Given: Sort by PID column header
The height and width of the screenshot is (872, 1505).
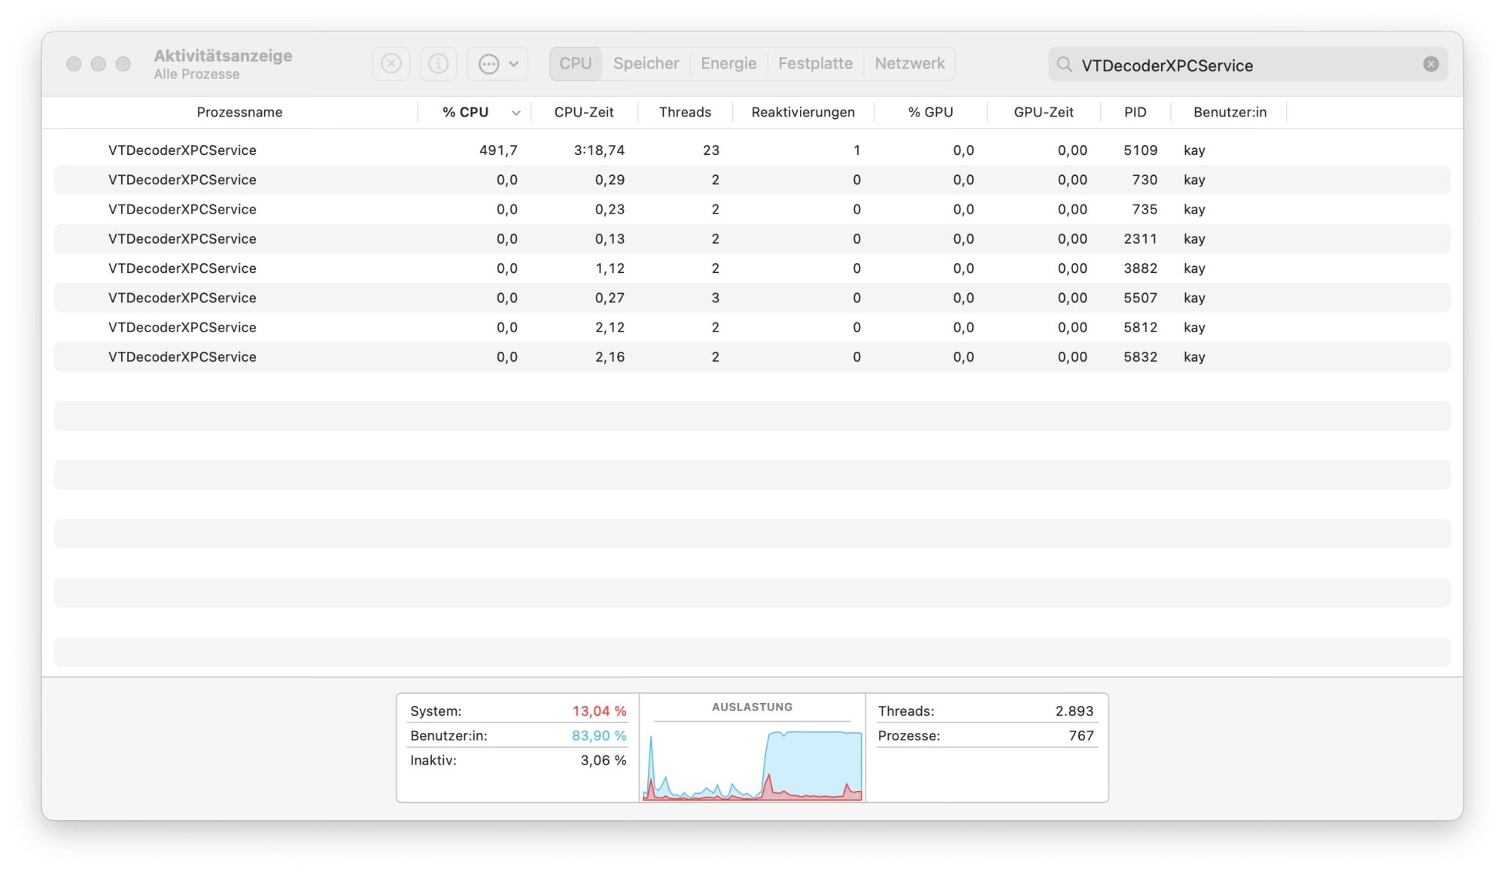Looking at the screenshot, I should [1134, 112].
